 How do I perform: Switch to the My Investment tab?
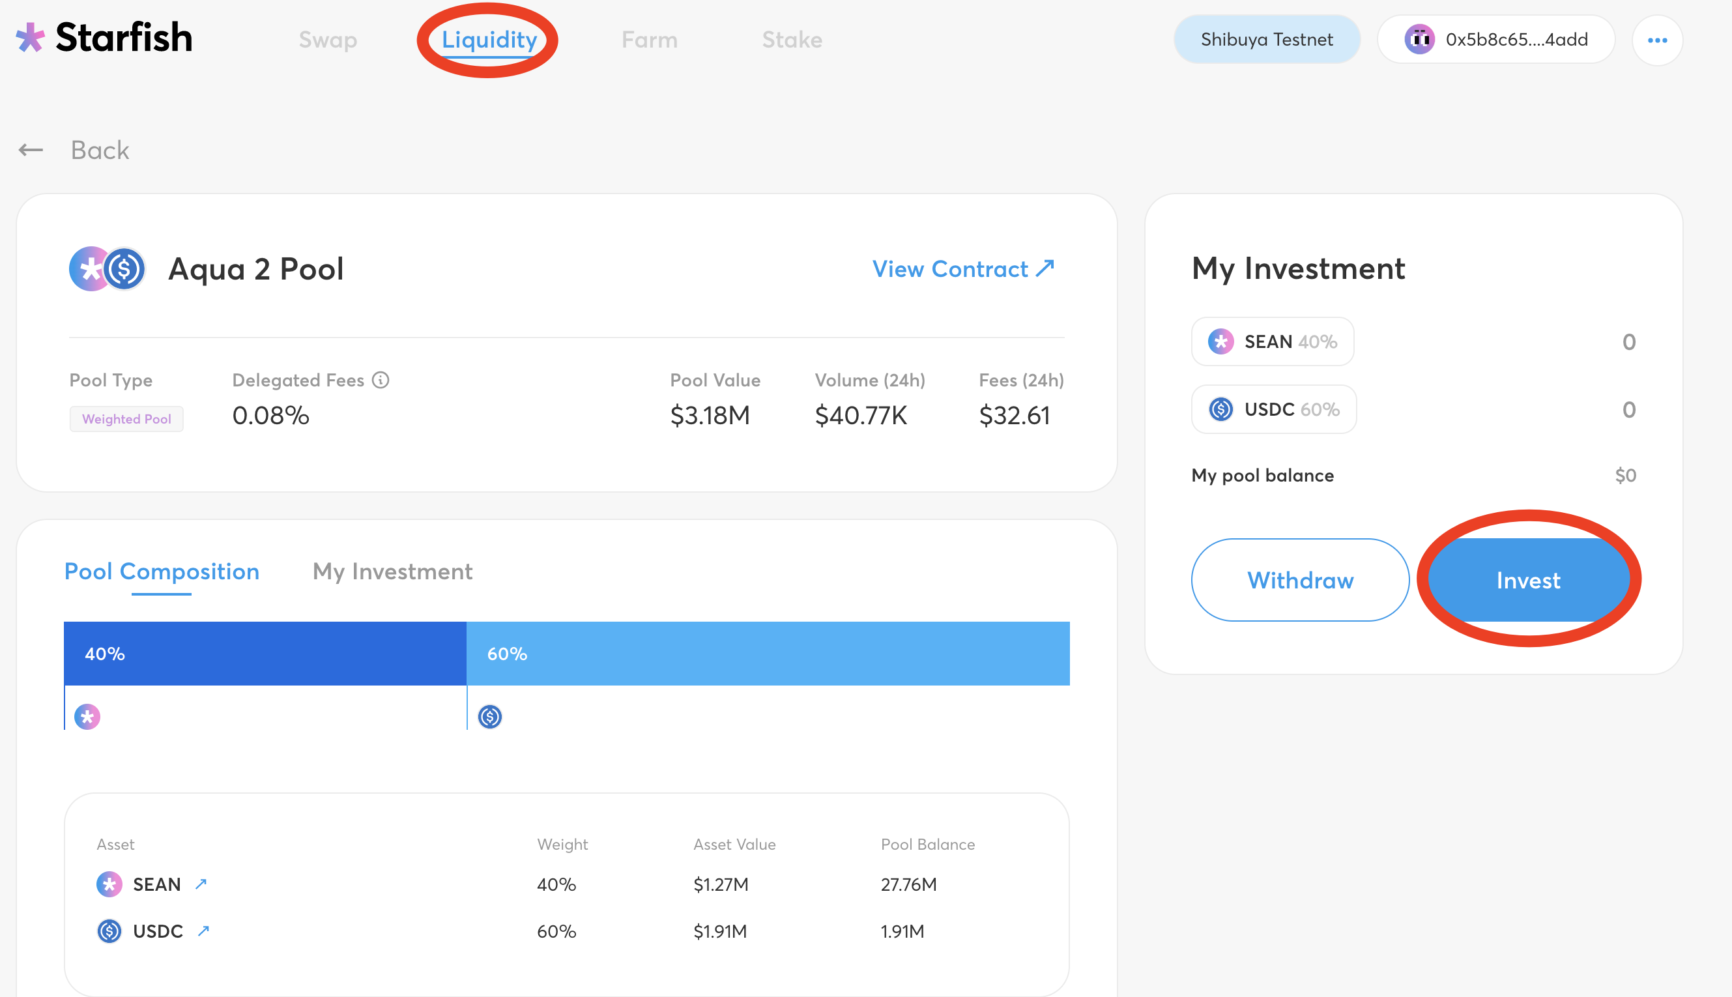coord(392,571)
